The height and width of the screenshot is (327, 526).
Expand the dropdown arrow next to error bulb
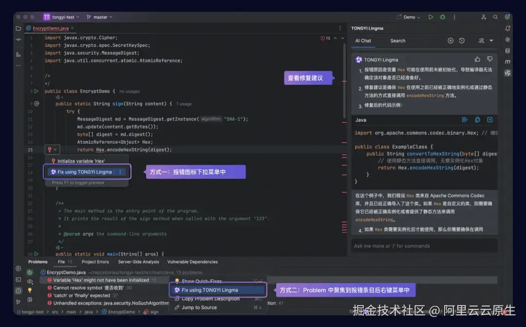tap(56, 150)
